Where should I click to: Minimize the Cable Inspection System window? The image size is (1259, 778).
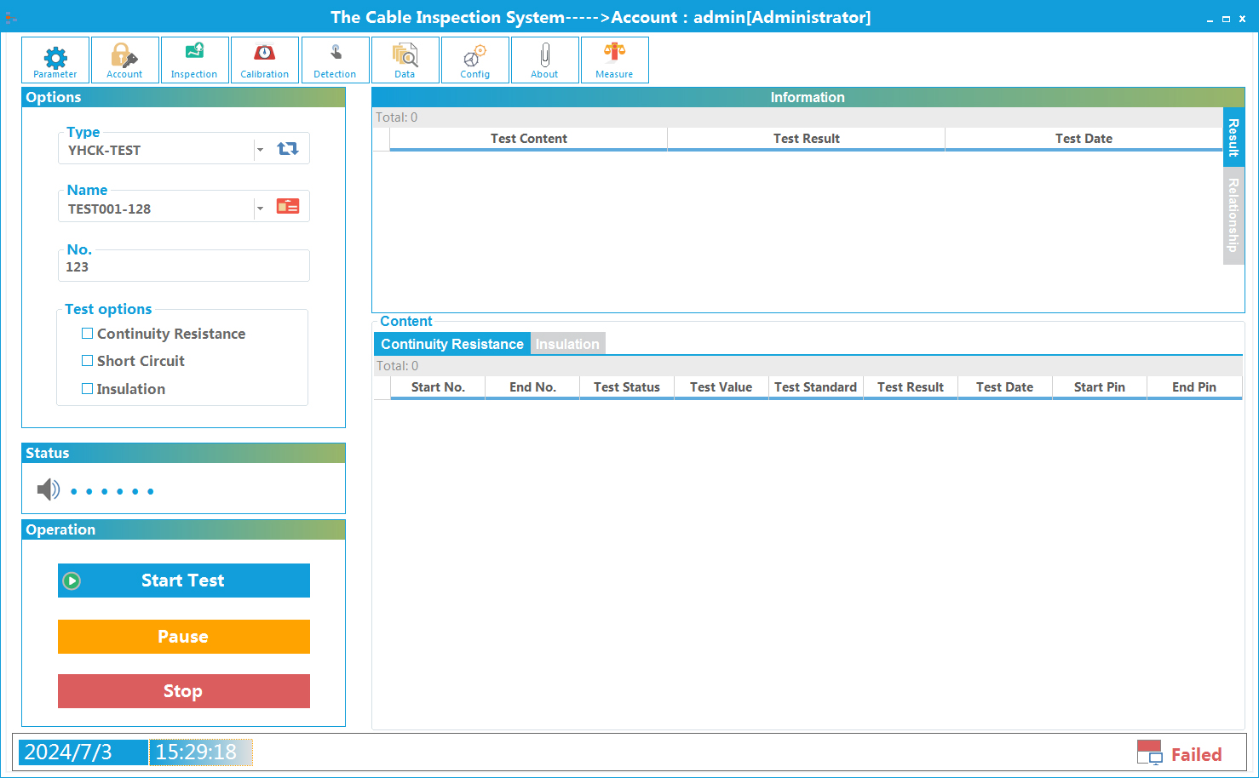(1210, 19)
